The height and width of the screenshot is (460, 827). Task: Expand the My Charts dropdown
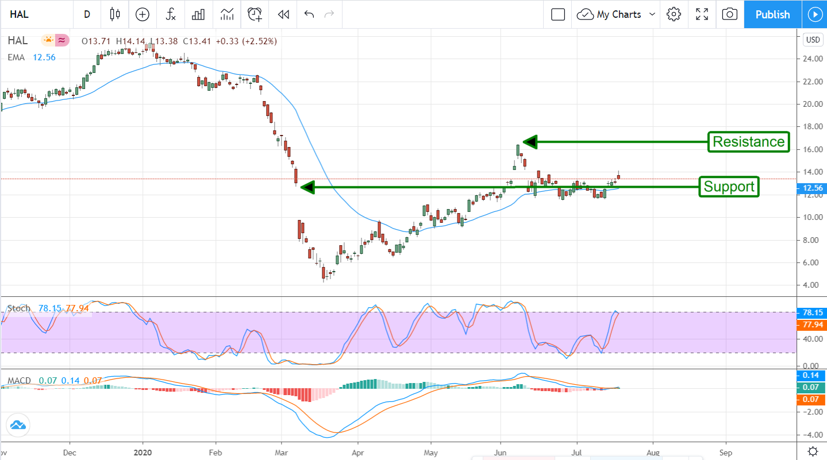pos(617,14)
